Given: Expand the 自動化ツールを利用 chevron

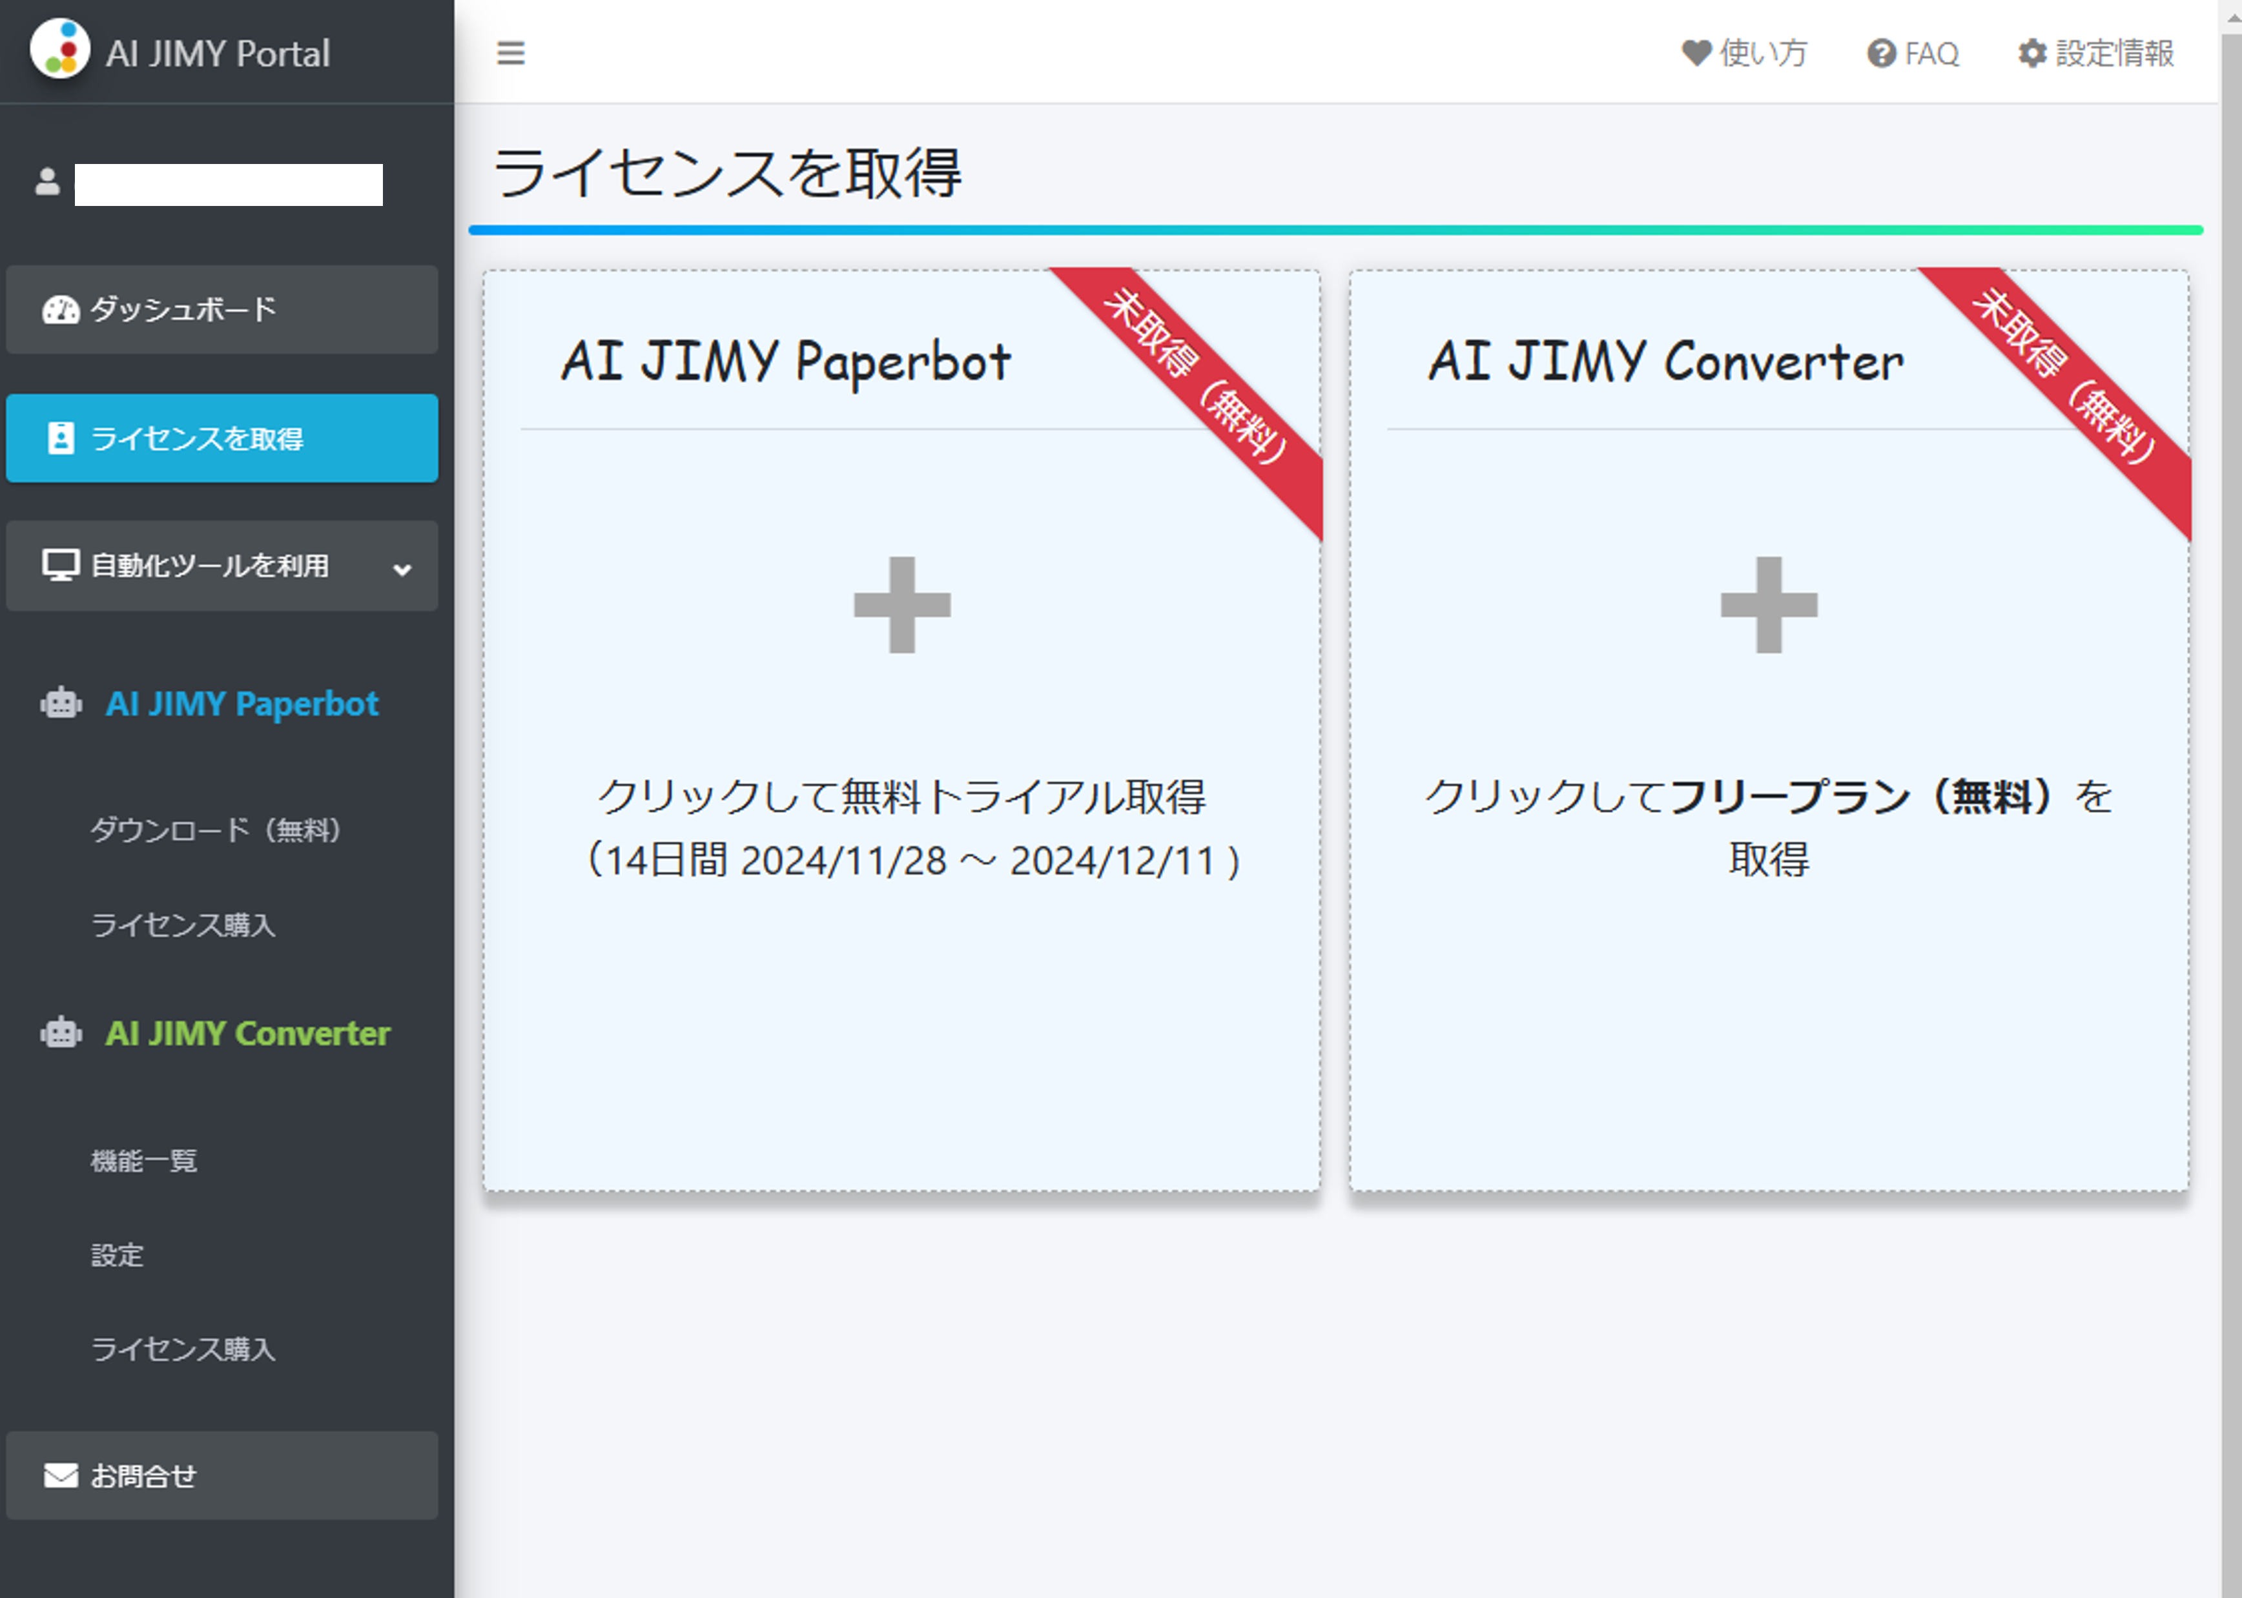Looking at the screenshot, I should (x=402, y=569).
